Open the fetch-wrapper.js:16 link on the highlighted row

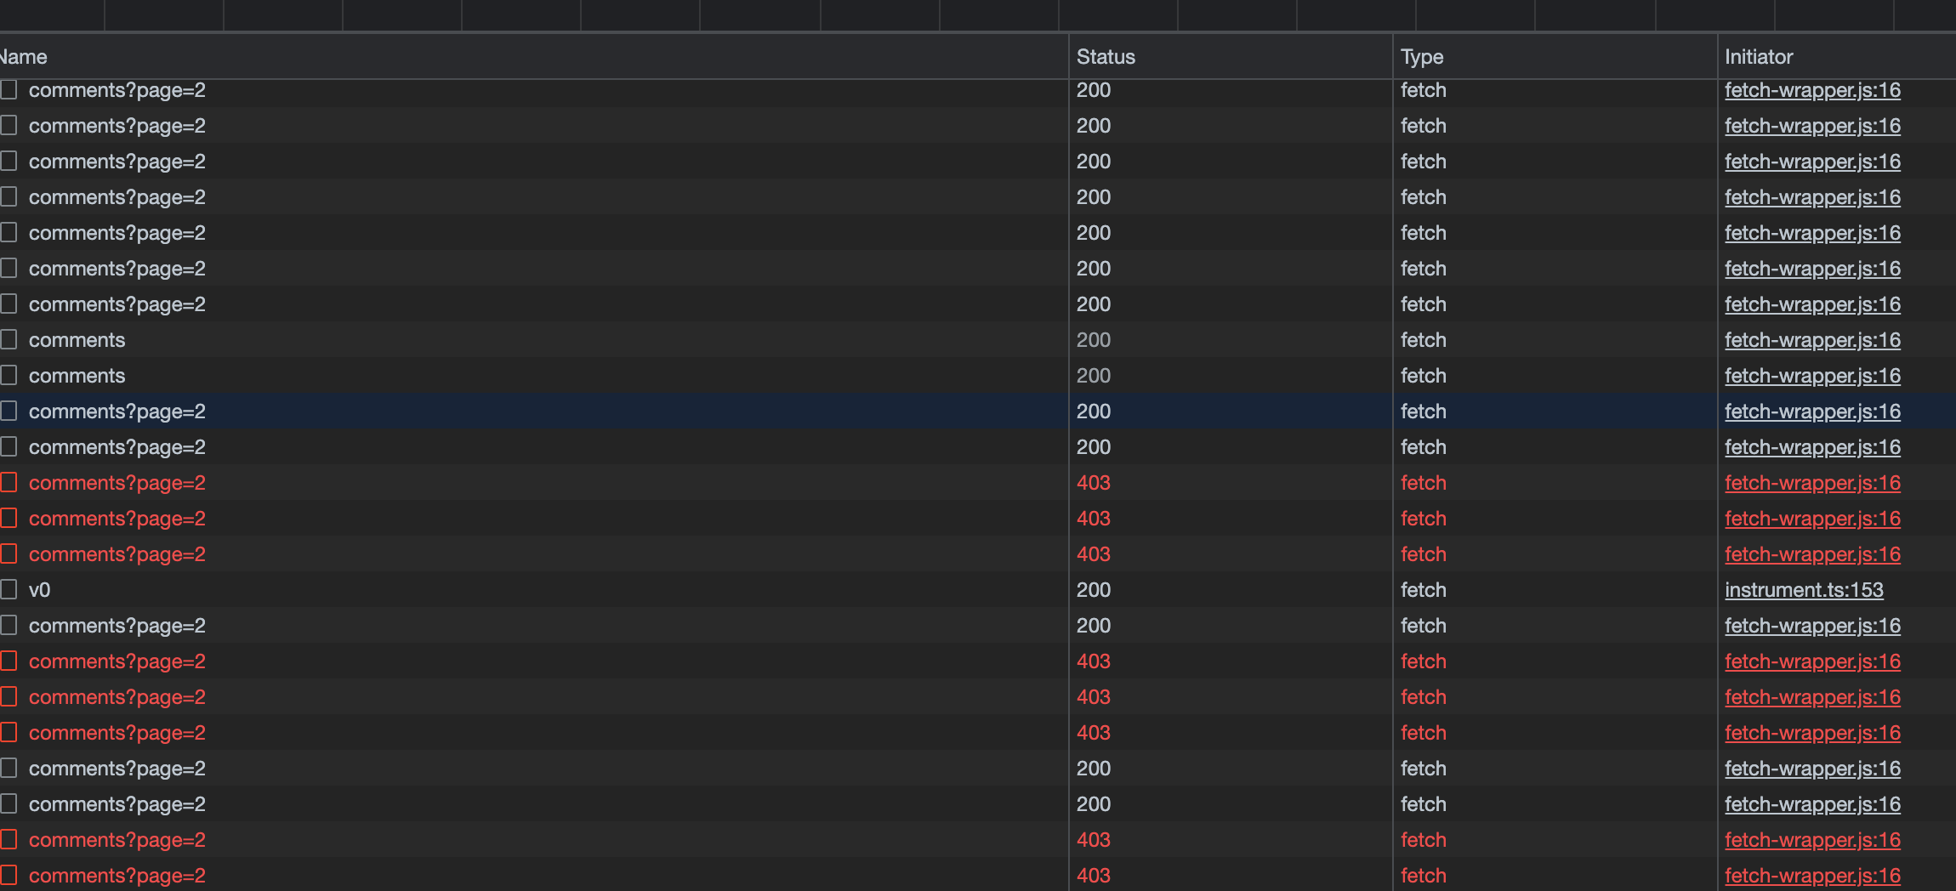(x=1812, y=411)
